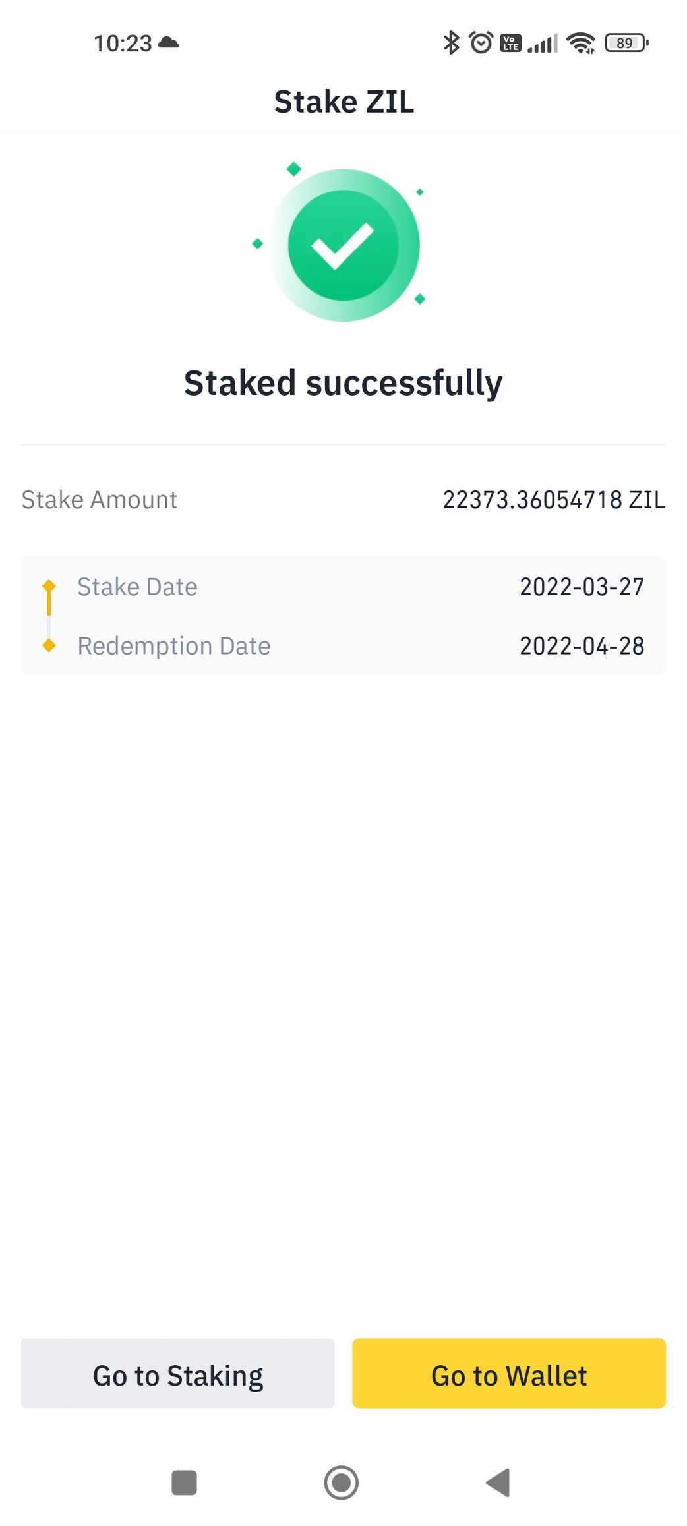The width and height of the screenshot is (687, 1526).
Task: Tap the battery level indicator
Action: [x=626, y=43]
